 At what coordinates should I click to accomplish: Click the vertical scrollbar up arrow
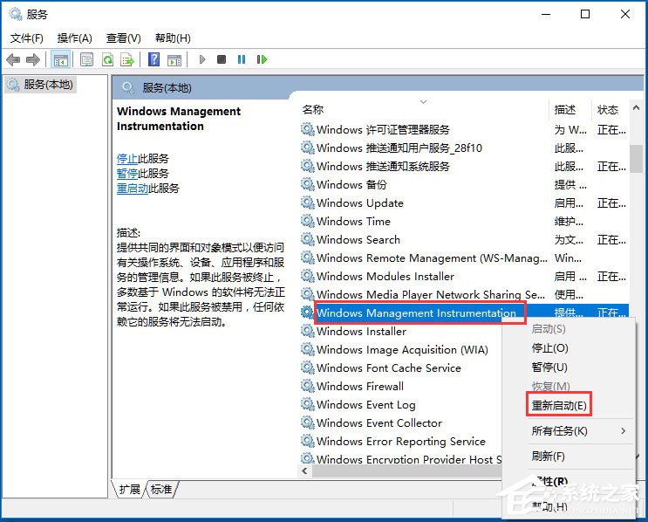[636, 107]
